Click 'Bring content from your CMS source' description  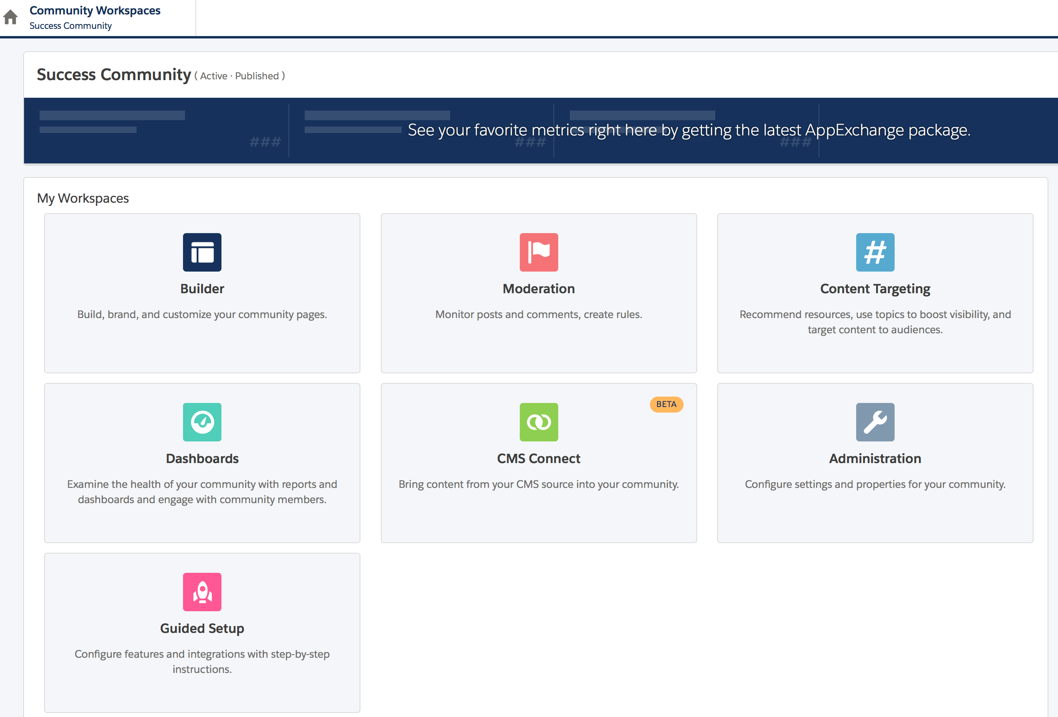(539, 484)
